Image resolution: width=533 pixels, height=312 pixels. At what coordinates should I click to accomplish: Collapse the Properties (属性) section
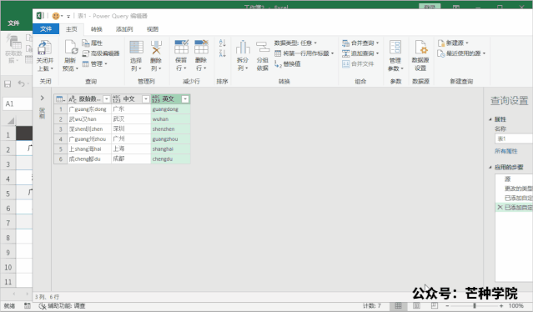point(490,119)
